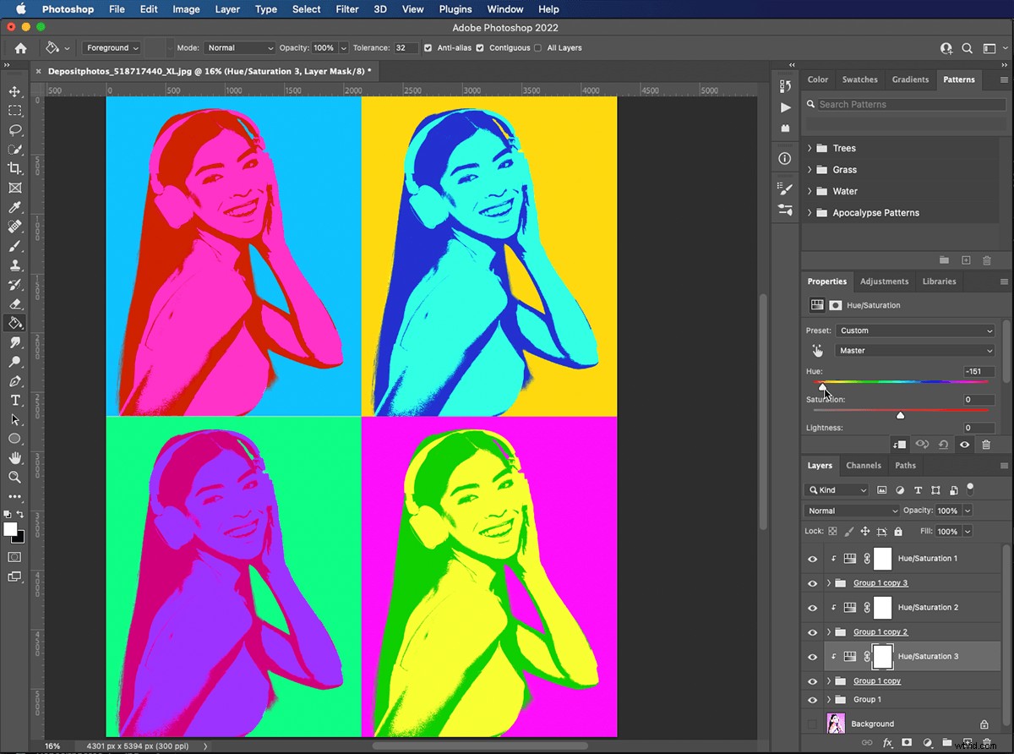Hide the Hue/Saturation 1 adjustment layer
This screenshot has height=754, width=1014.
(x=812, y=559)
